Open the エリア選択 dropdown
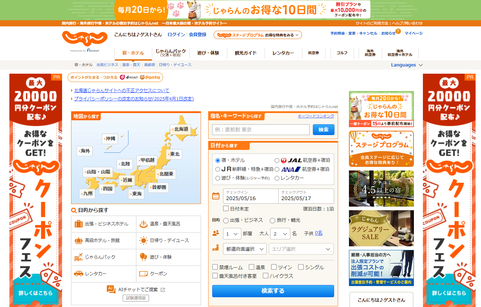The image size is (481, 307). [301, 249]
